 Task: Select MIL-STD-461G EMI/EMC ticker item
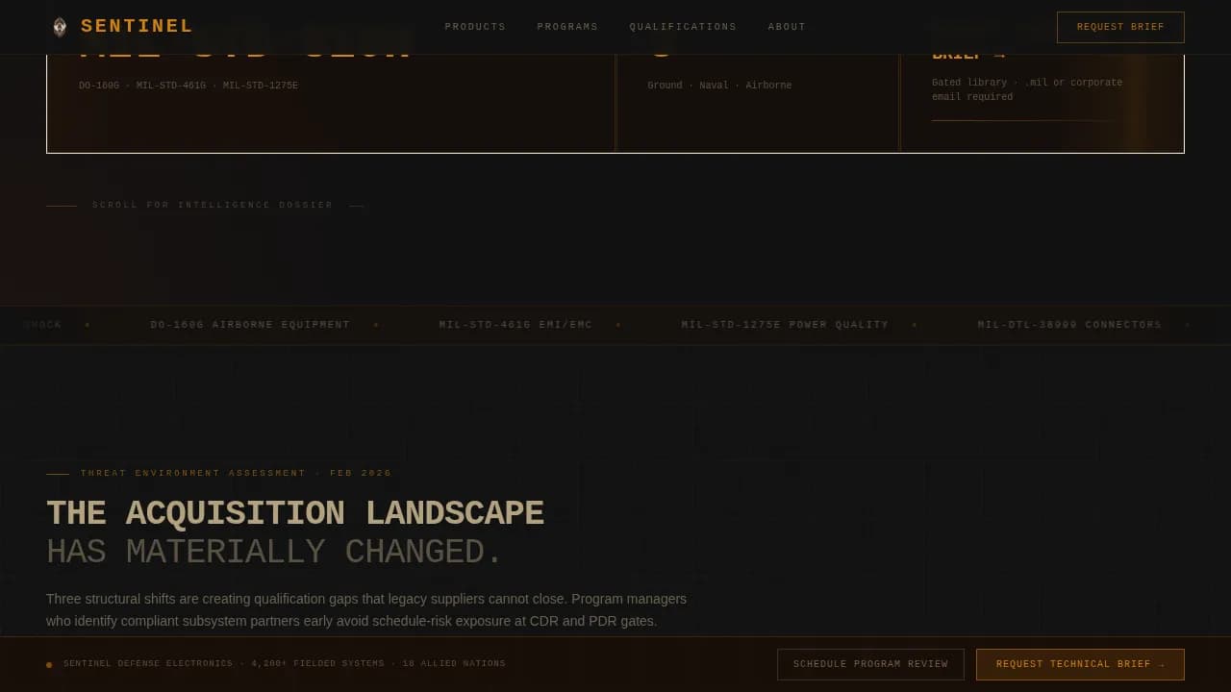coord(515,325)
